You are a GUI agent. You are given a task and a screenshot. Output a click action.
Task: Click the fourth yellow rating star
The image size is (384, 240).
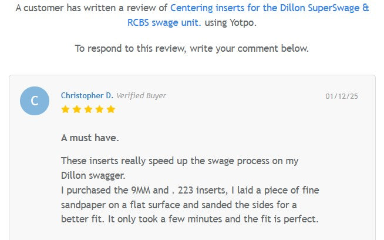click(100, 109)
